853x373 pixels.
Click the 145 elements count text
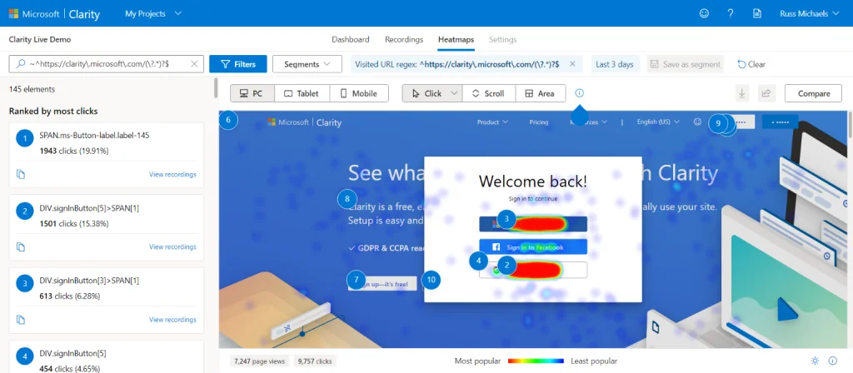pos(32,89)
